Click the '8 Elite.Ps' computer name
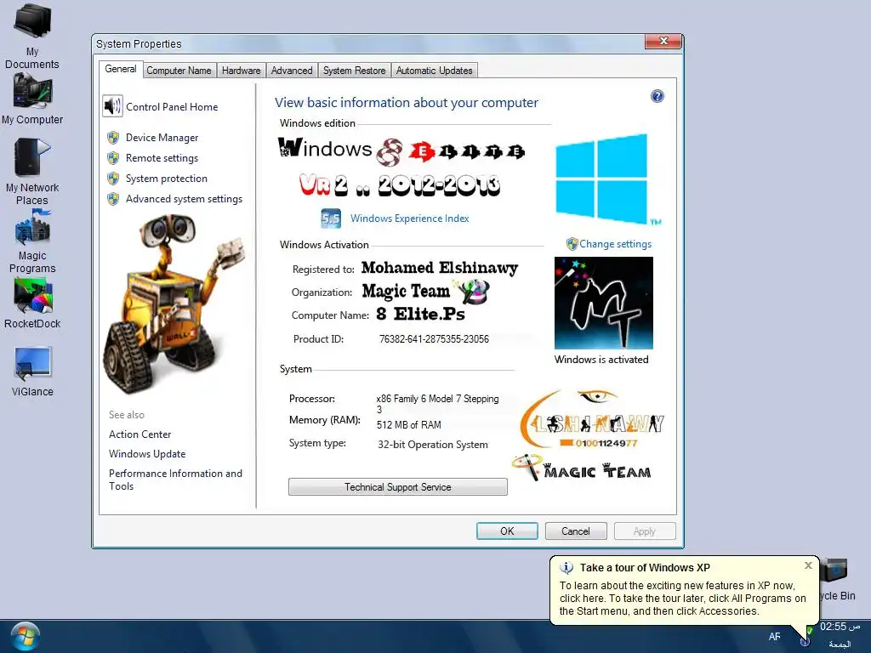This screenshot has height=653, width=871. (420, 314)
